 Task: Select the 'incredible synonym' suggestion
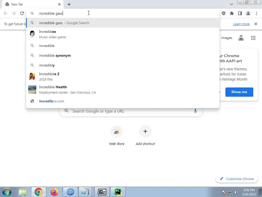[123, 55]
